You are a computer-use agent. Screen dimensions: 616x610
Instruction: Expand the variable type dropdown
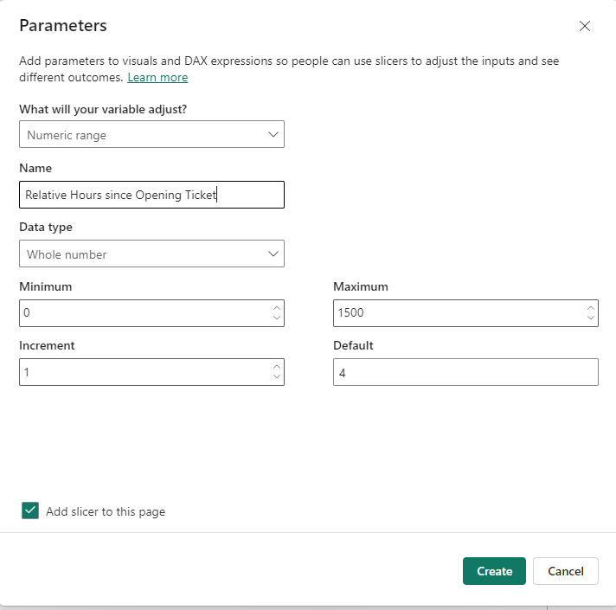(151, 135)
